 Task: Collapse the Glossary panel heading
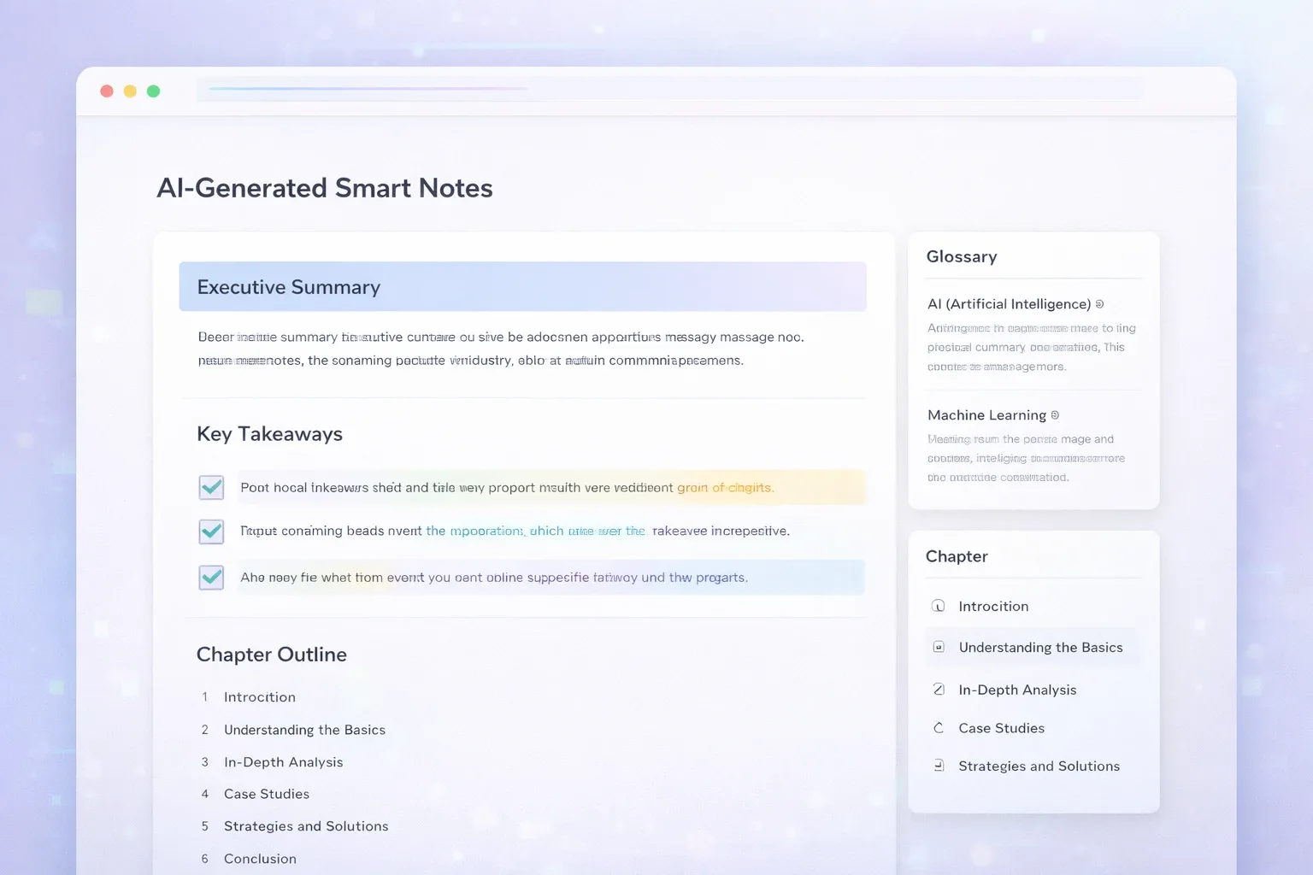tap(962, 256)
